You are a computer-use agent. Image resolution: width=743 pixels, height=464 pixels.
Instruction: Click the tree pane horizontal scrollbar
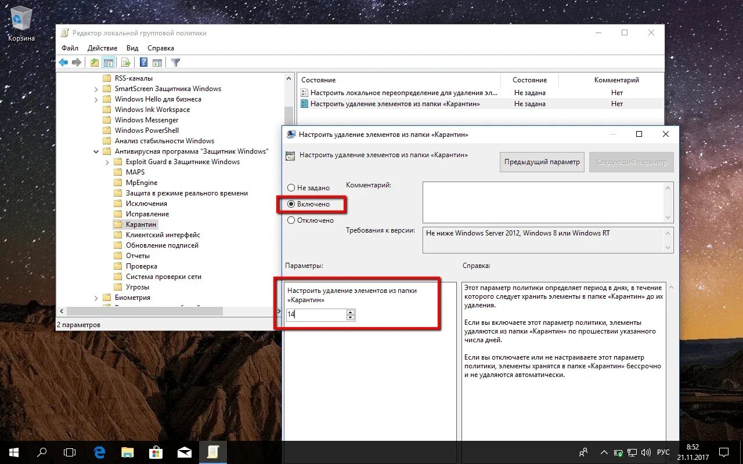146,311
